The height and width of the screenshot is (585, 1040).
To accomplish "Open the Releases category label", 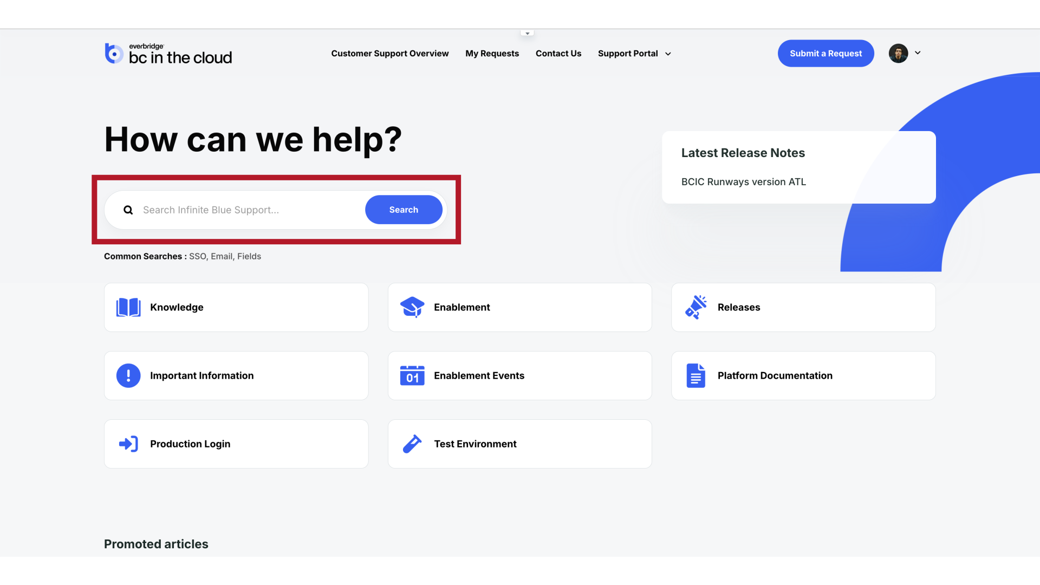I will tap(739, 307).
